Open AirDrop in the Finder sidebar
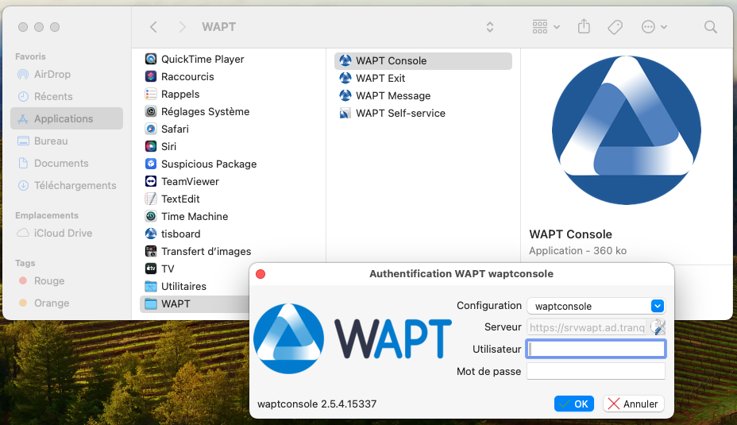Screen dimensions: 737x425 point(66,75)
